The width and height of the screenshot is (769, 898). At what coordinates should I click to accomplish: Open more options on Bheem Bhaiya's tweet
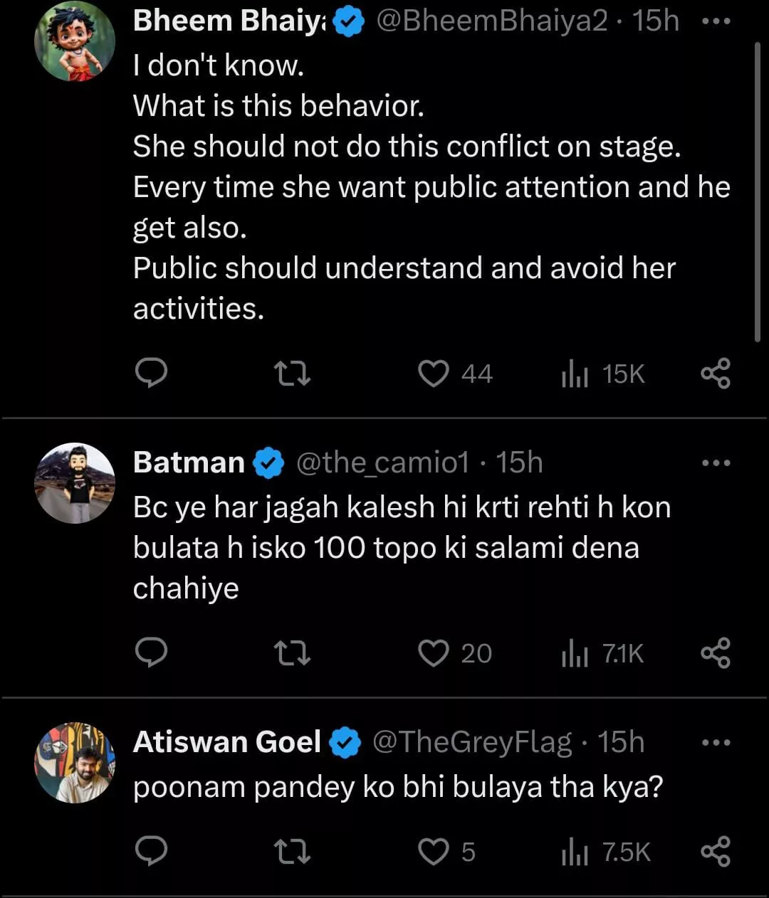point(715,21)
